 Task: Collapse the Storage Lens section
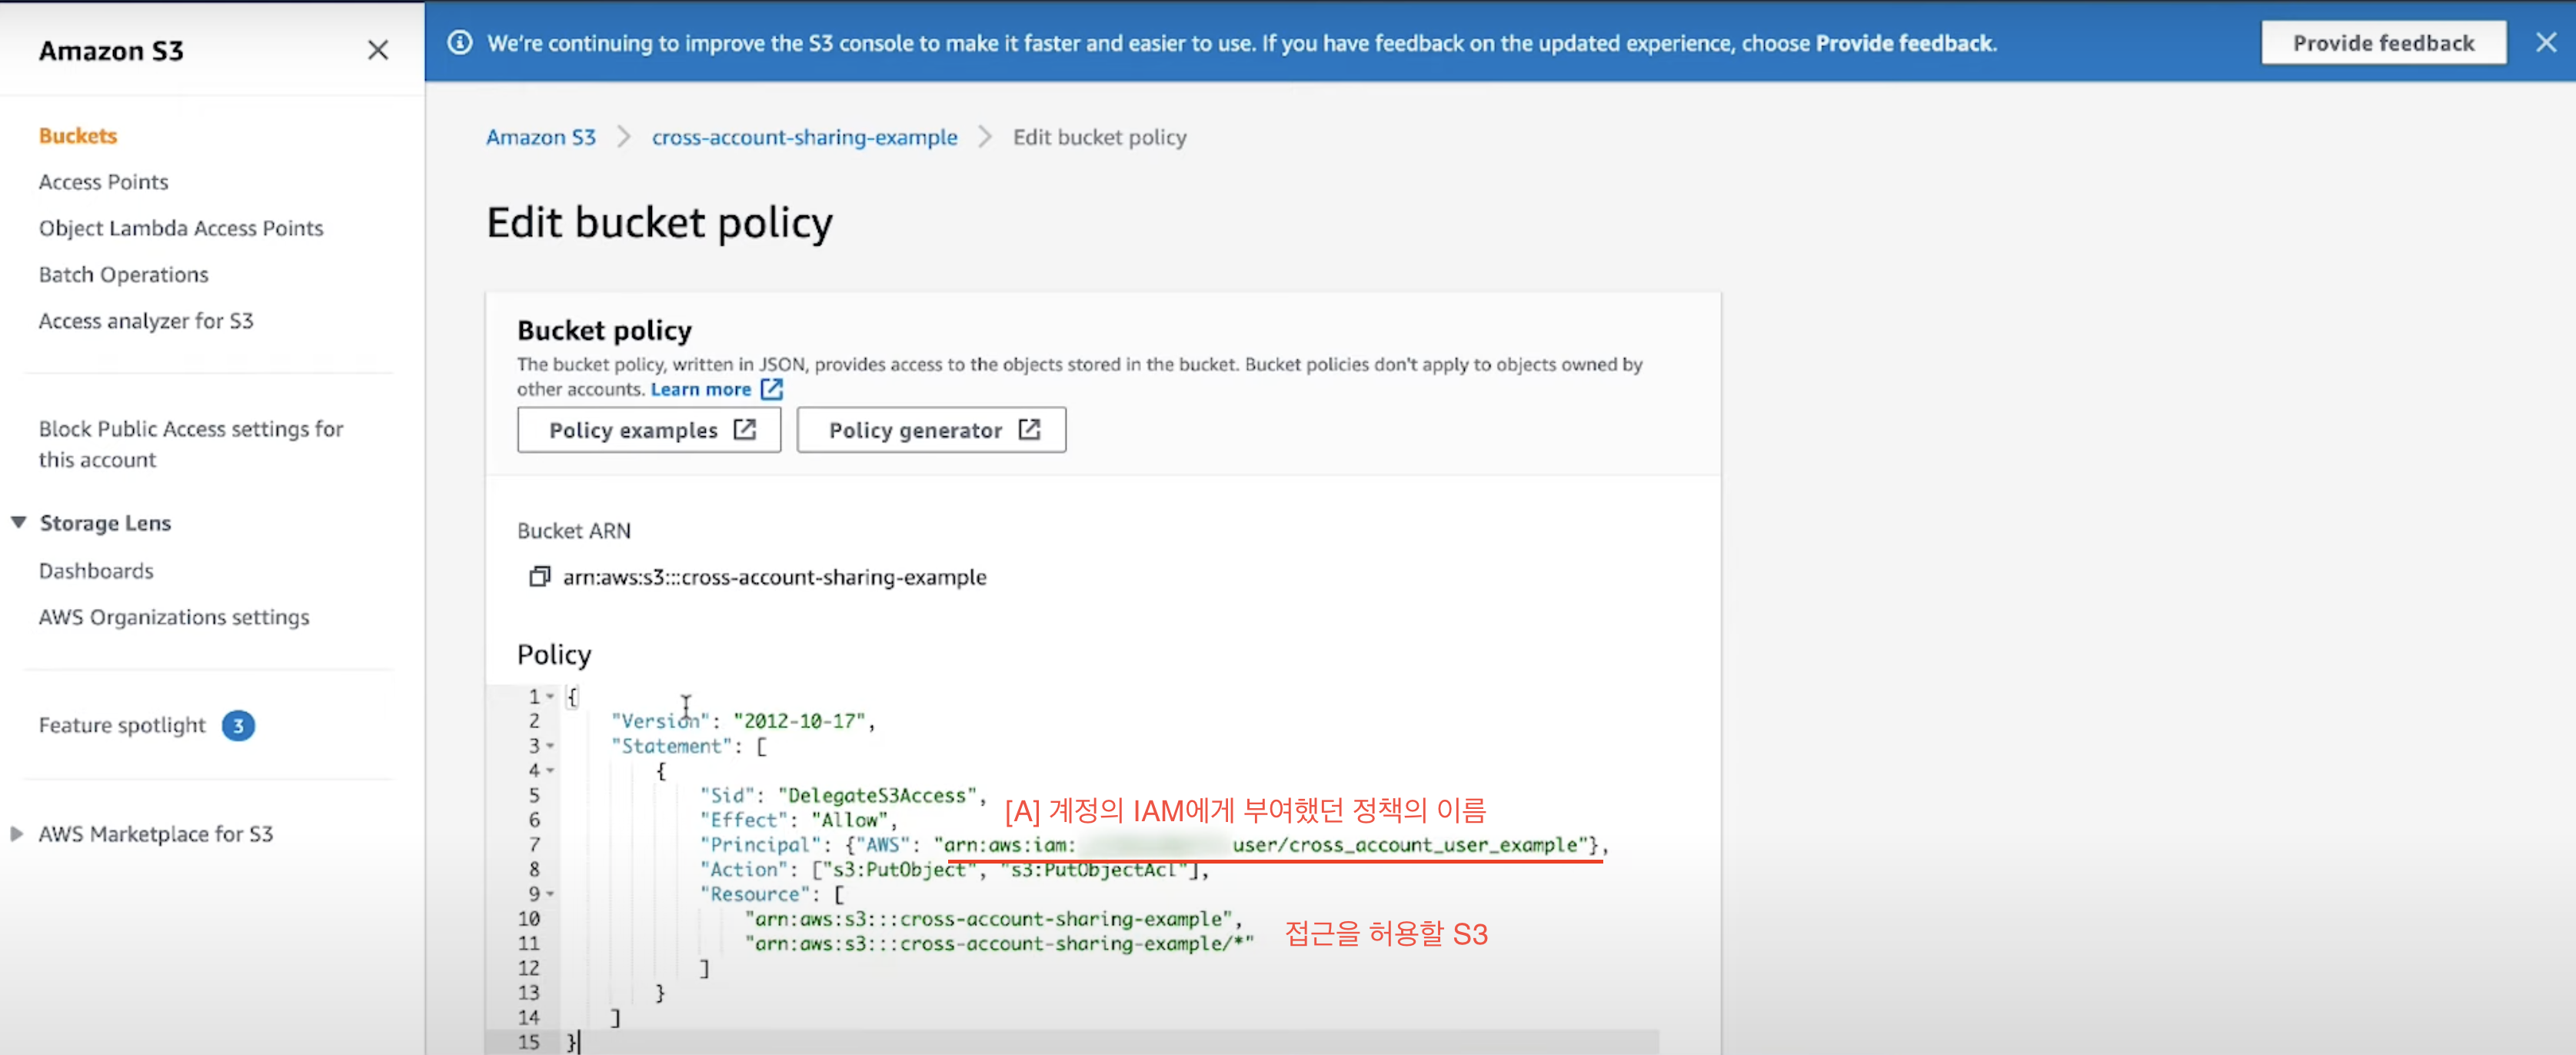coord(18,522)
